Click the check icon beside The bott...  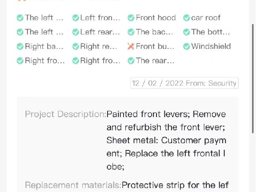186,32
